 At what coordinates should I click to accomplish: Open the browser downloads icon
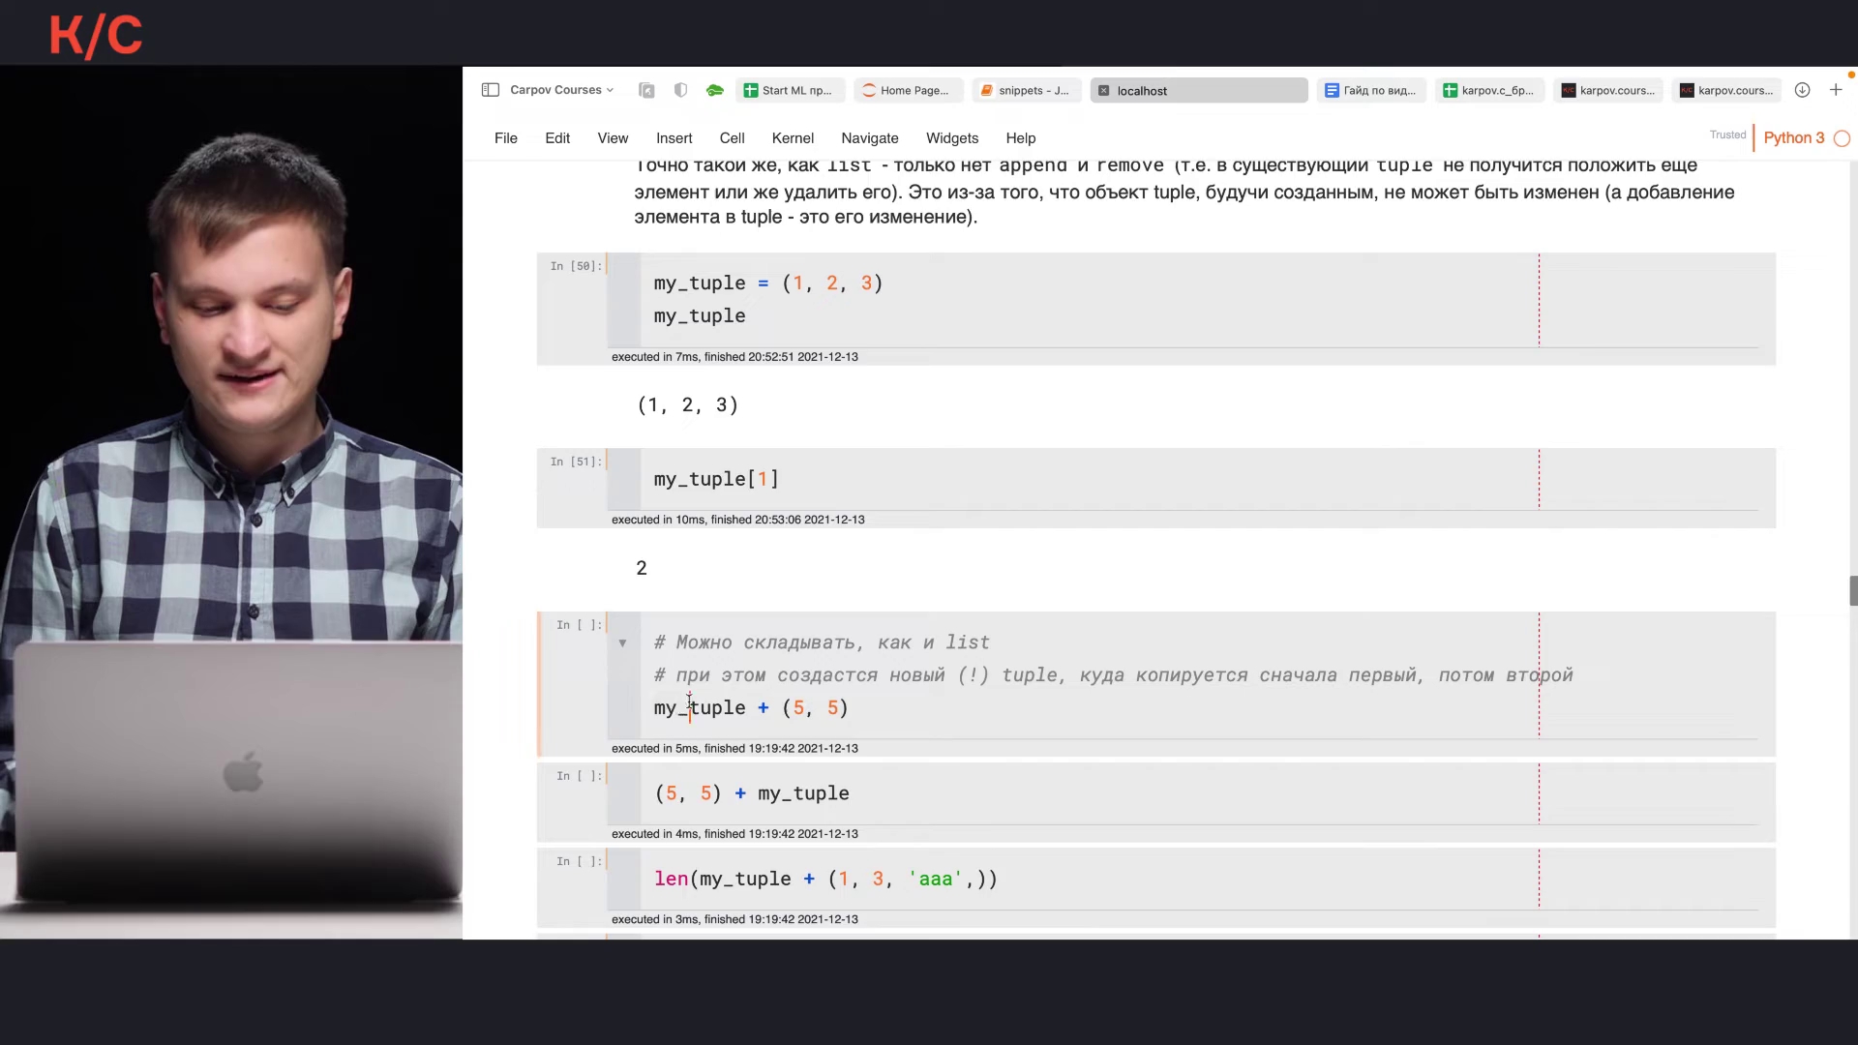point(1802,90)
